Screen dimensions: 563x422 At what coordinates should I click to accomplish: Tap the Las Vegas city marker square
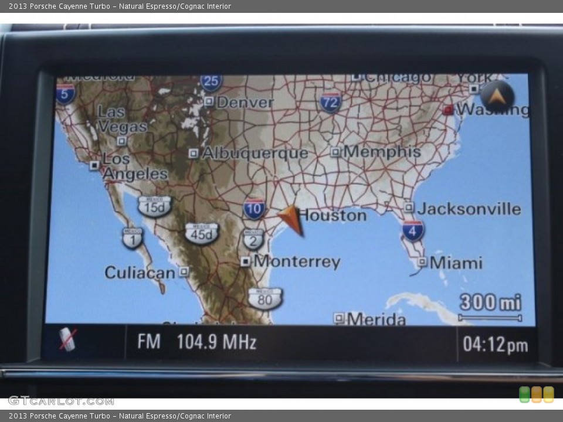pyautogui.click(x=122, y=141)
